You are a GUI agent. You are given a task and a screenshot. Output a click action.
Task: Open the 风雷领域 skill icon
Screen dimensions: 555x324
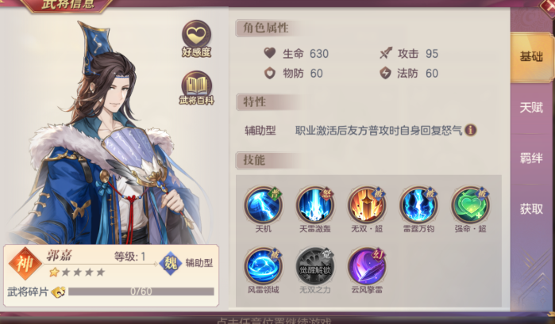[x=263, y=266]
